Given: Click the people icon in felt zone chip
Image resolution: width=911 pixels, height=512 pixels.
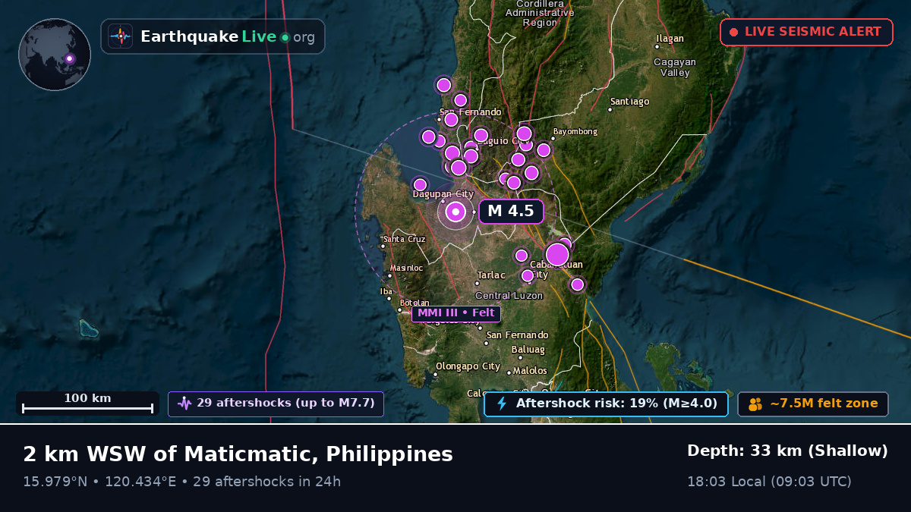Looking at the screenshot, I should tap(755, 404).
